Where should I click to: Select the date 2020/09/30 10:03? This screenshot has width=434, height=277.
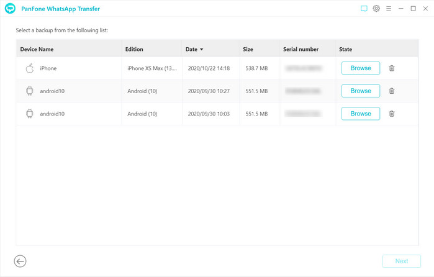(x=209, y=114)
